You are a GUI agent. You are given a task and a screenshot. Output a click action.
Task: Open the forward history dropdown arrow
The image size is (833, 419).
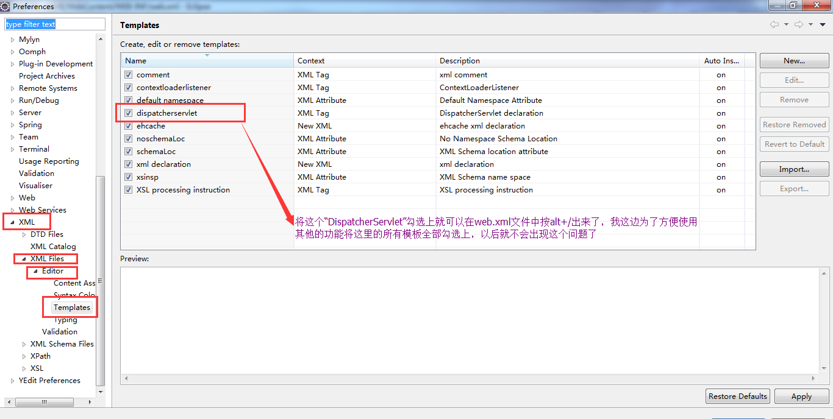[810, 24]
